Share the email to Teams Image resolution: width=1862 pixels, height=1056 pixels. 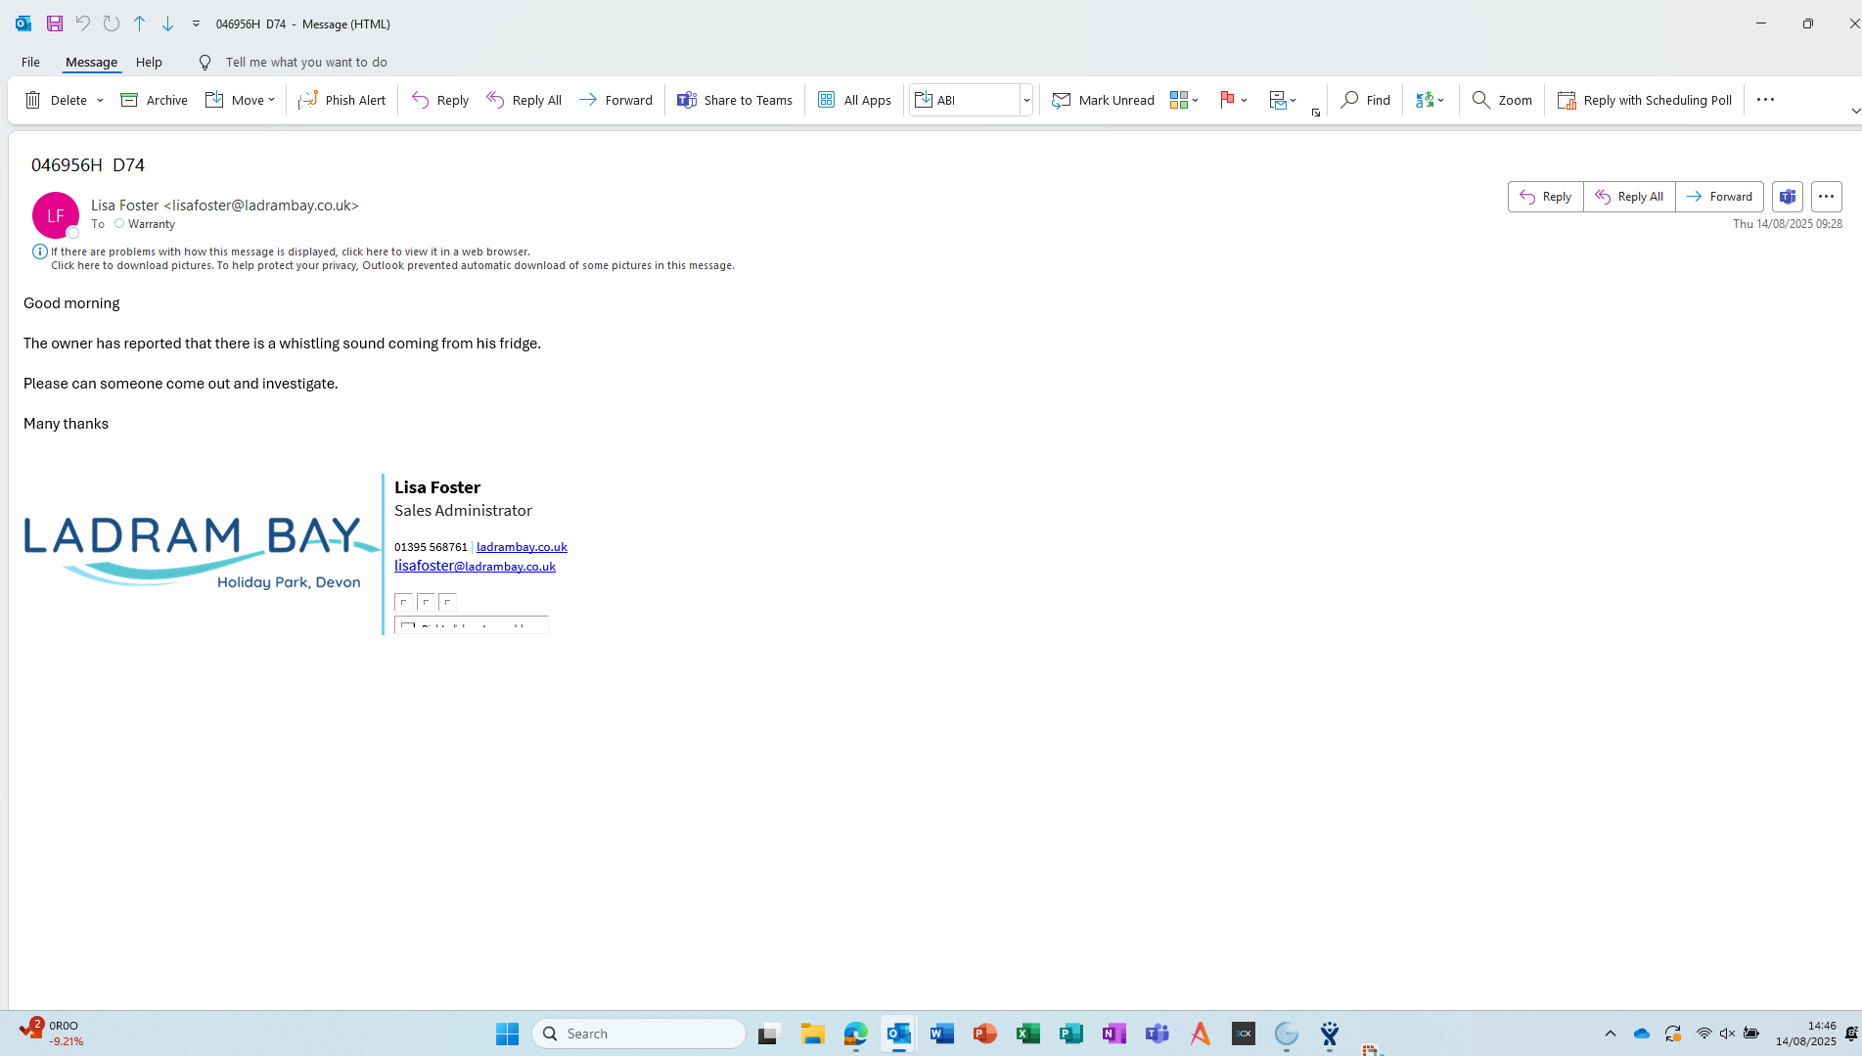pyautogui.click(x=735, y=100)
